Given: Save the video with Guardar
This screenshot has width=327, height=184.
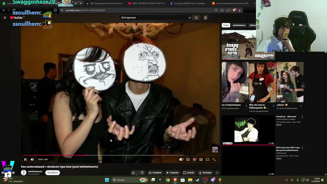Looking at the screenshot, I should point(189,172).
